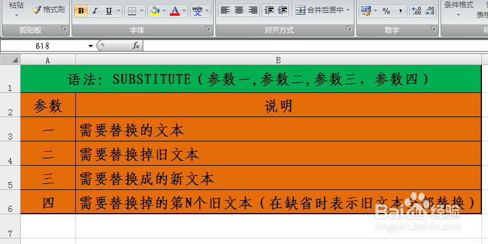The image size is (488, 244).
Task: Click the Select All corner button
Action: tap(10, 59)
